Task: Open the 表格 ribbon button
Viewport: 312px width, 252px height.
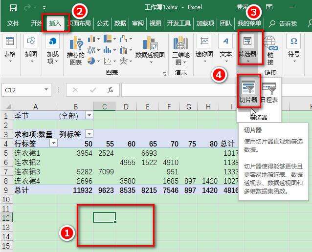Action: (x=10, y=49)
